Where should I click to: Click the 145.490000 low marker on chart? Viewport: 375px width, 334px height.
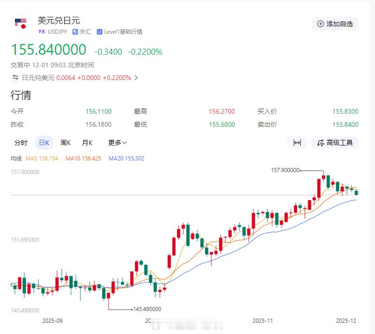[x=147, y=309]
